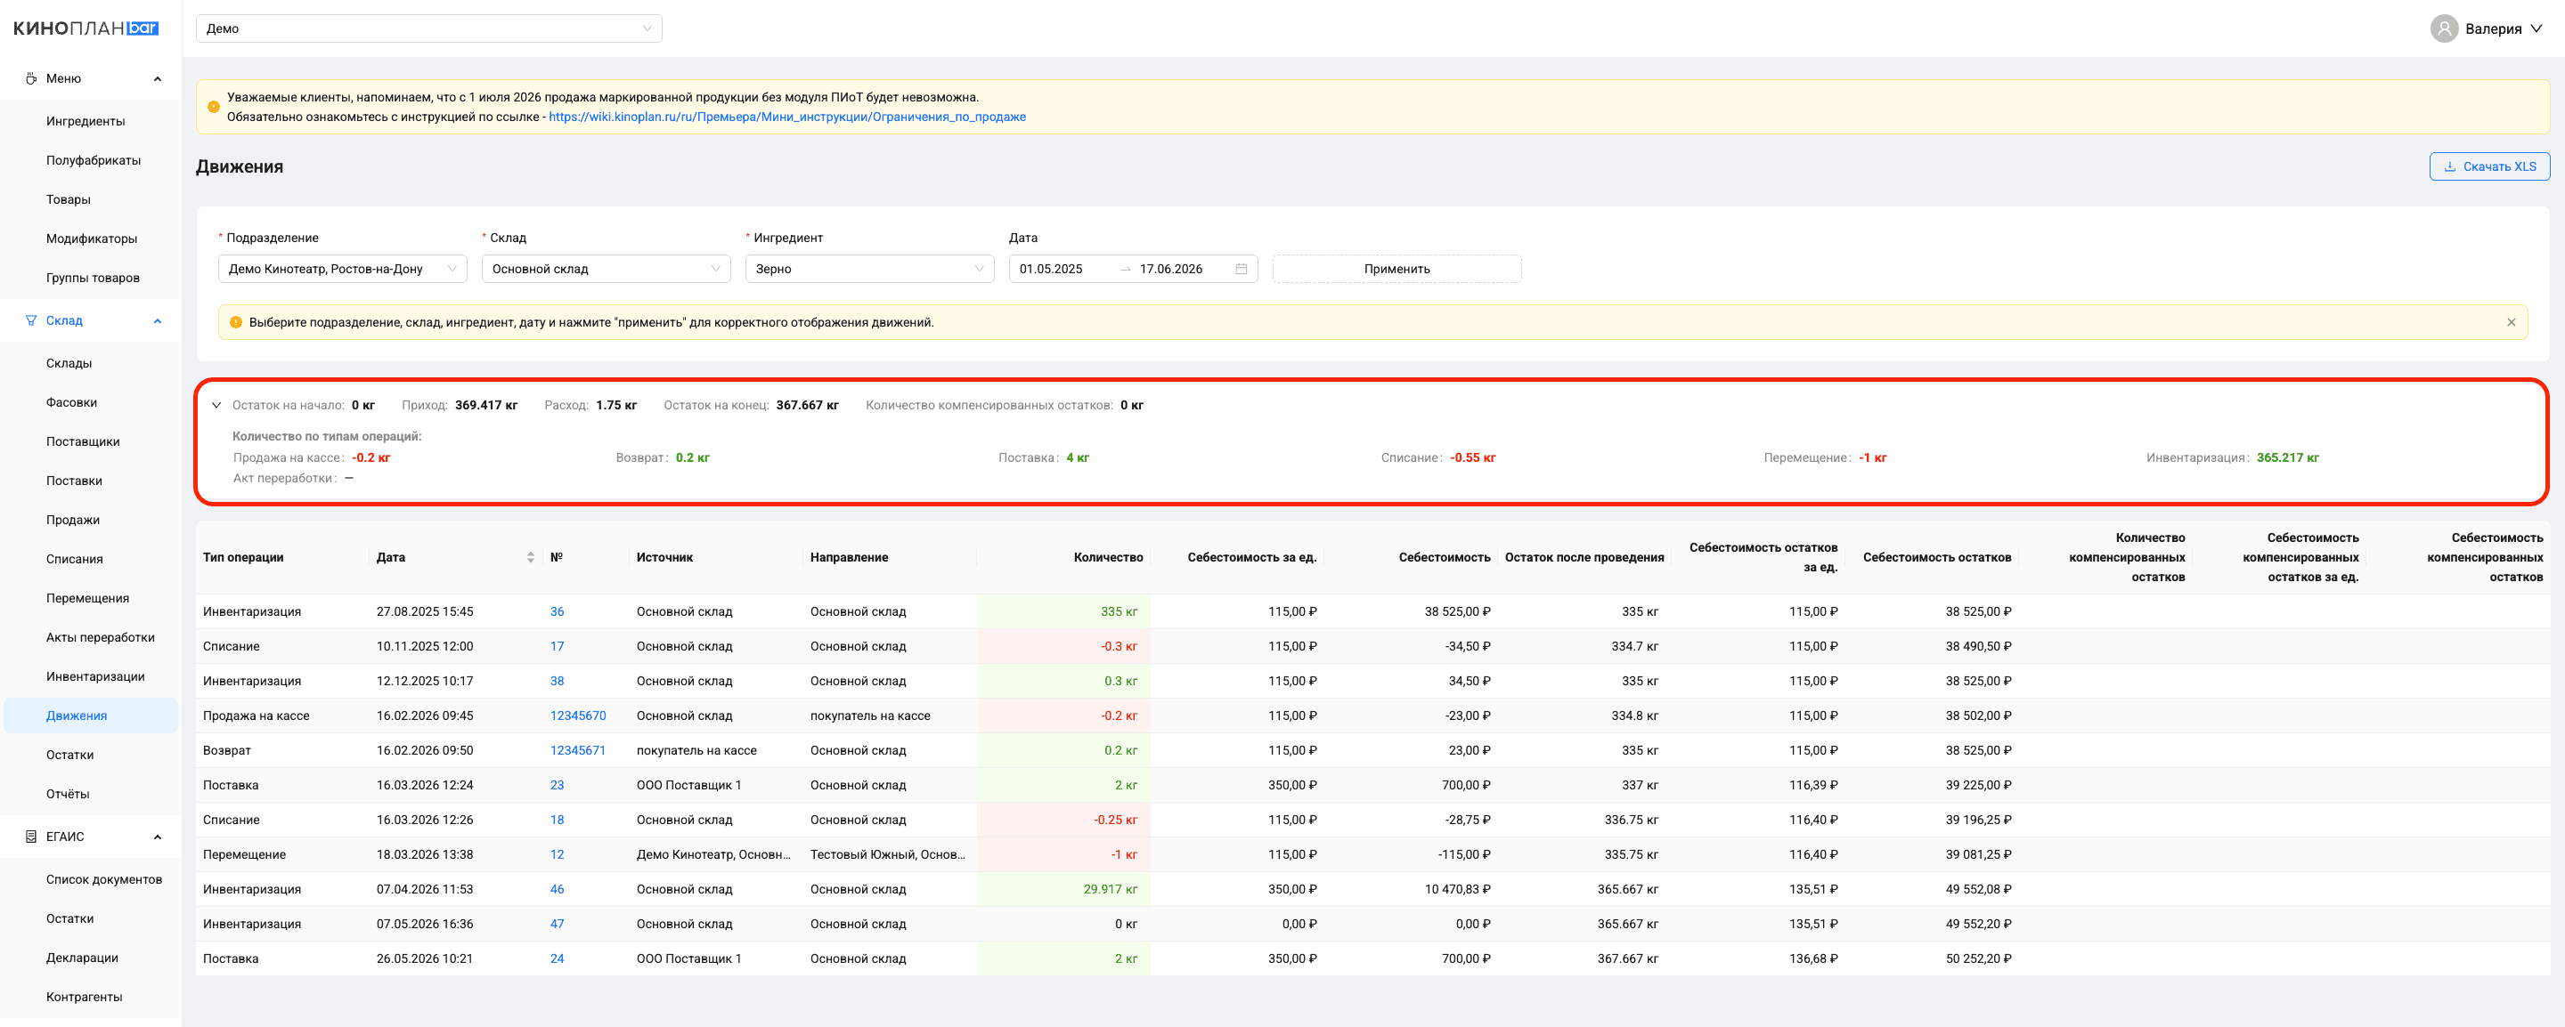Click the Склад filter icon in the sidebar

[31, 320]
